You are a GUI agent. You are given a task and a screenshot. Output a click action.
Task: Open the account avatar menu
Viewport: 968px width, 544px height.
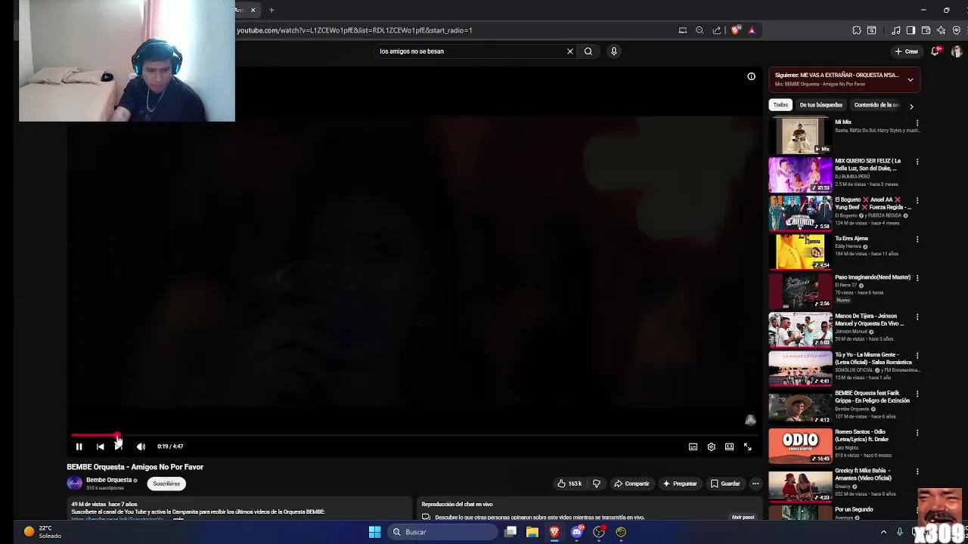pos(957,51)
